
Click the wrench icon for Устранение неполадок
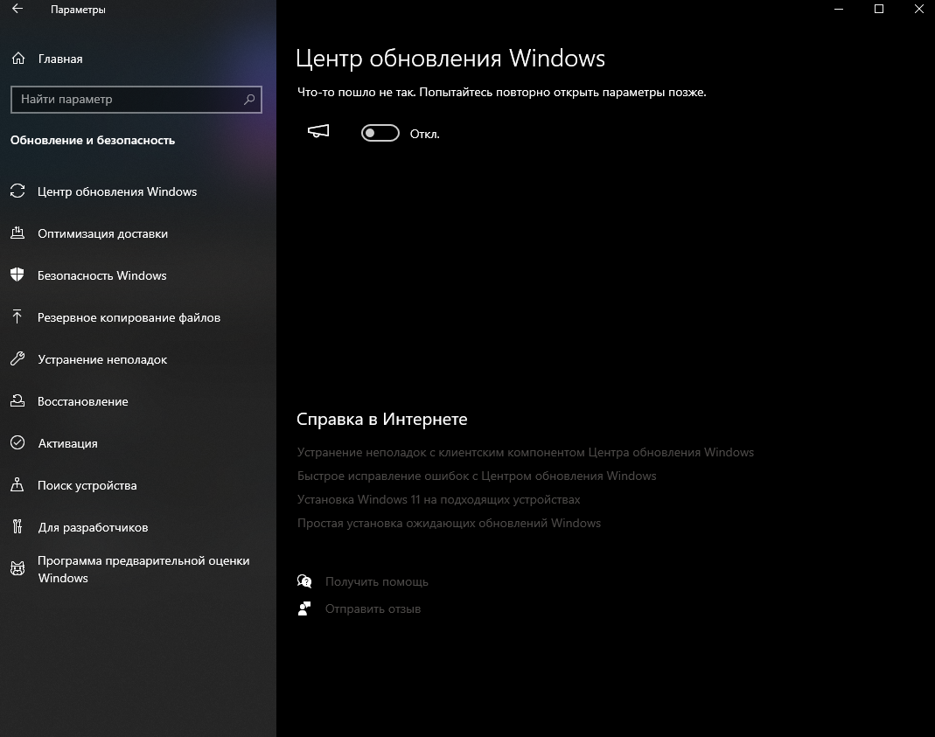17,358
